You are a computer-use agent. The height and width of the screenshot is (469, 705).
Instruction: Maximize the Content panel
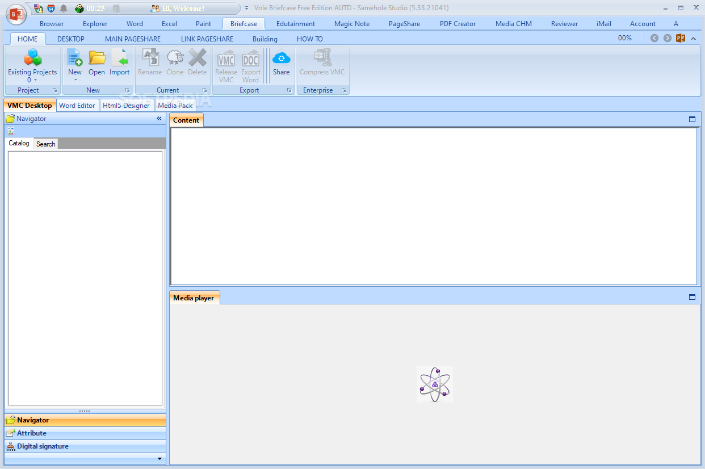pyautogui.click(x=692, y=119)
